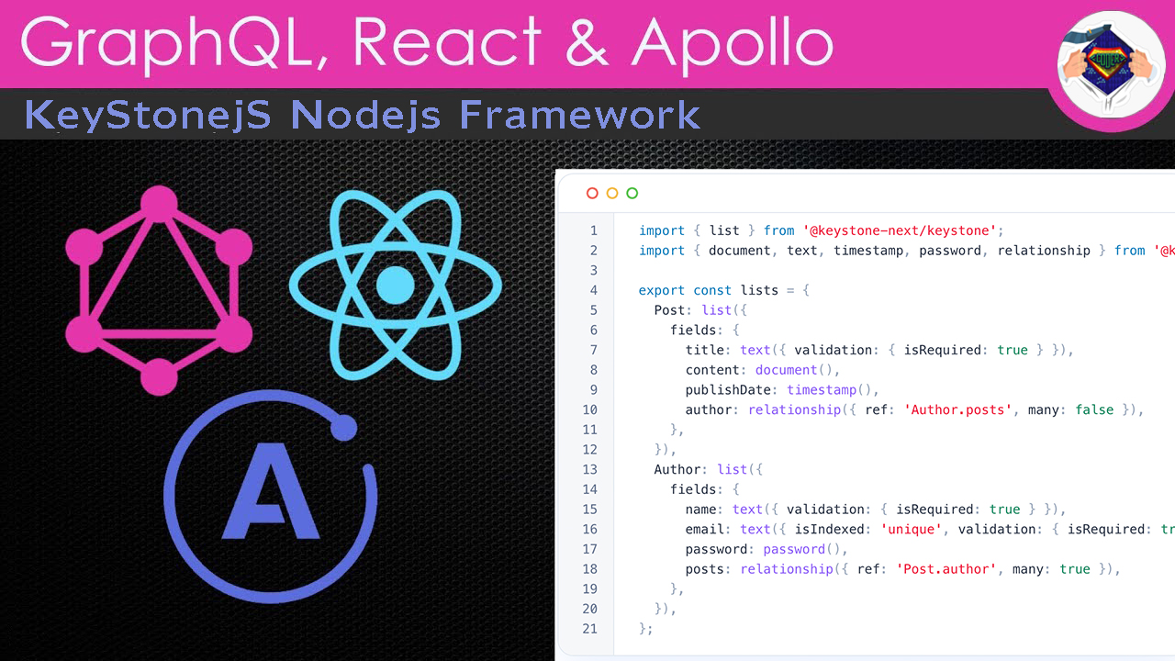Click the yellow traffic-light circle
The width and height of the screenshot is (1175, 661).
[612, 194]
